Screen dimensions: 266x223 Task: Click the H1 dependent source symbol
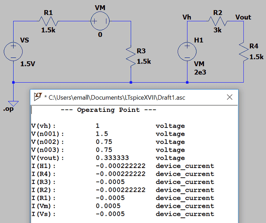(187, 51)
